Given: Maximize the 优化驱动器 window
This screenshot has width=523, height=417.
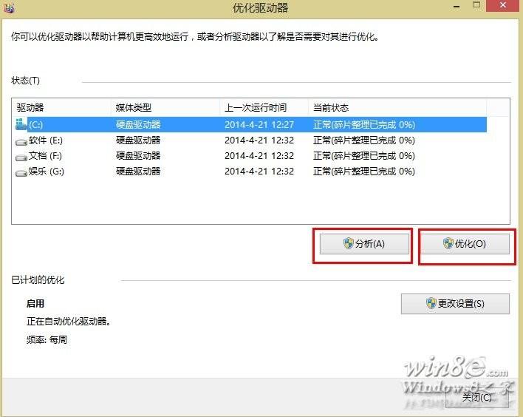Looking at the screenshot, I should coord(476,5).
